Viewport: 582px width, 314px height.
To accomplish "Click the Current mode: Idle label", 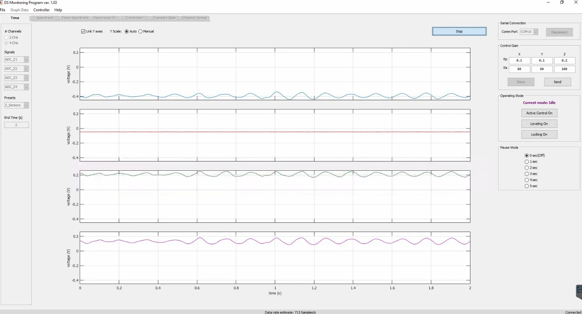I will coord(539,103).
